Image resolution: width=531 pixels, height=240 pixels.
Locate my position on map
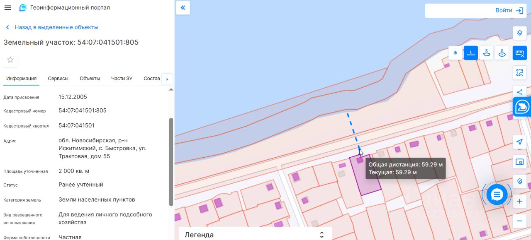click(519, 142)
